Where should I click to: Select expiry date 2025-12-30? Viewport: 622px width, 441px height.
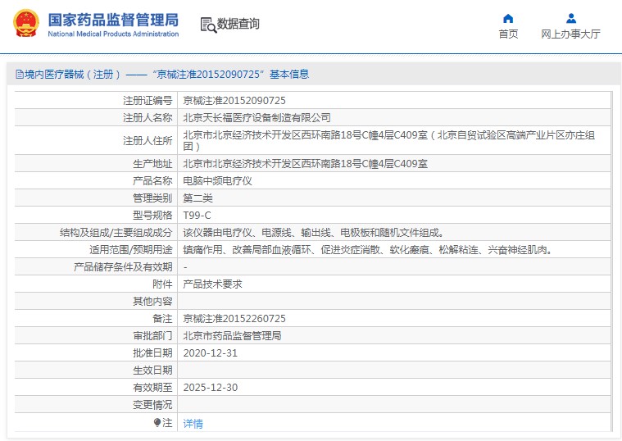[211, 388]
